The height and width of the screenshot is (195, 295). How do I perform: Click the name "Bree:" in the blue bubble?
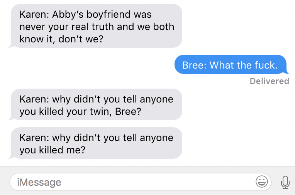[x=194, y=65]
